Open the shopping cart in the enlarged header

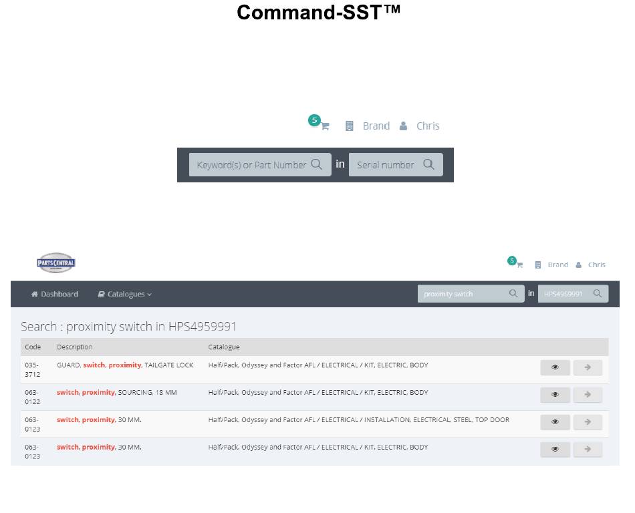325,126
